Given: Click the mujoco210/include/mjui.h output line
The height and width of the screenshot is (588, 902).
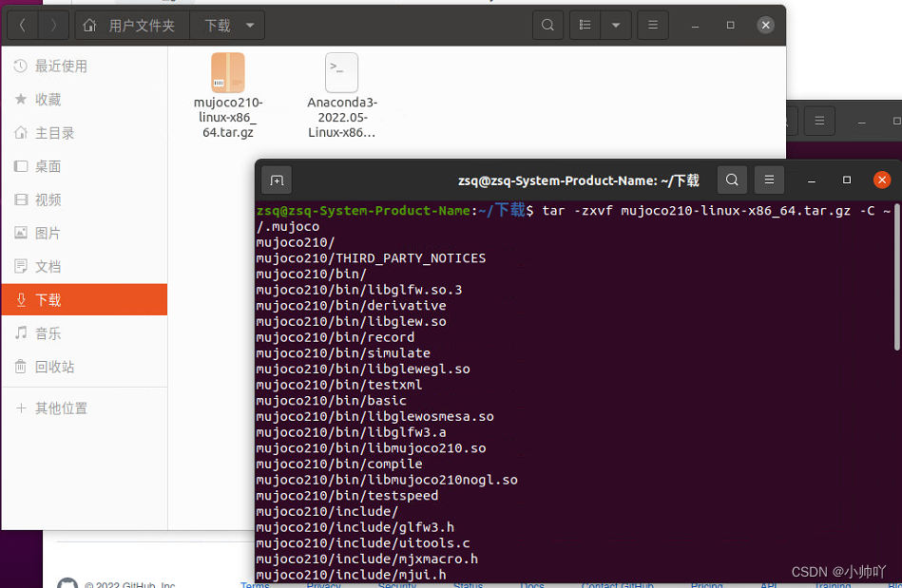Looking at the screenshot, I should click(x=351, y=575).
